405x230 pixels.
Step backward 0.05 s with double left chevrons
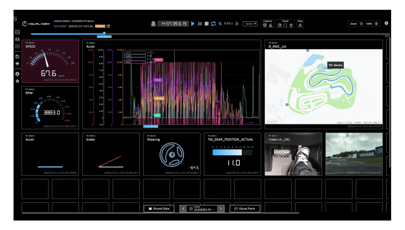click(220, 23)
